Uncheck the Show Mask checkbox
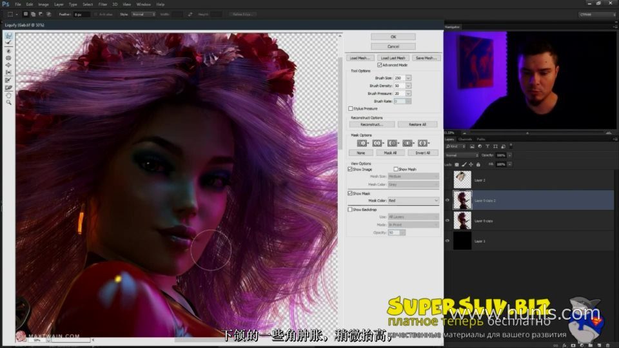Viewport: 619px width, 348px height. tap(350, 193)
